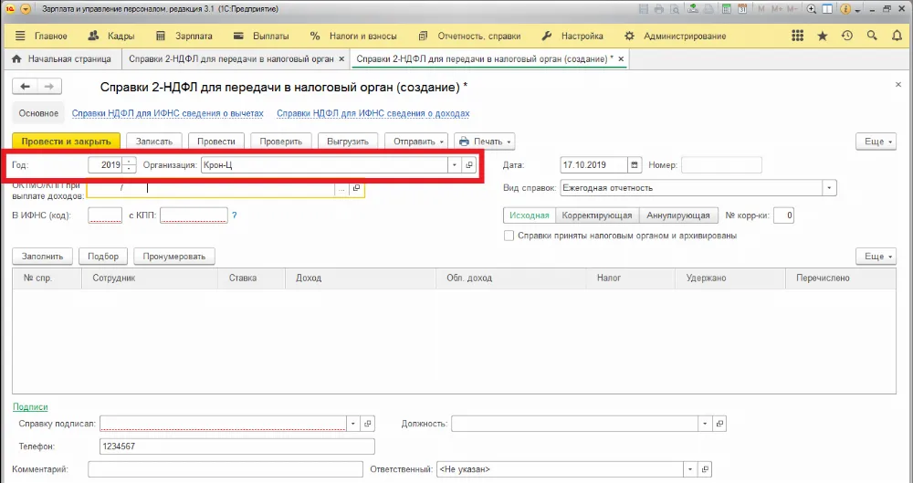Open the functions grid menu icon

pos(797,37)
